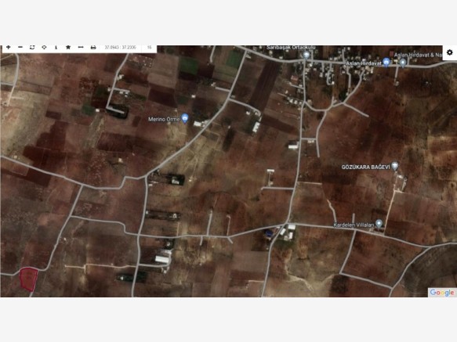
Task: Zoom in with the plus icon
Action: coord(9,47)
